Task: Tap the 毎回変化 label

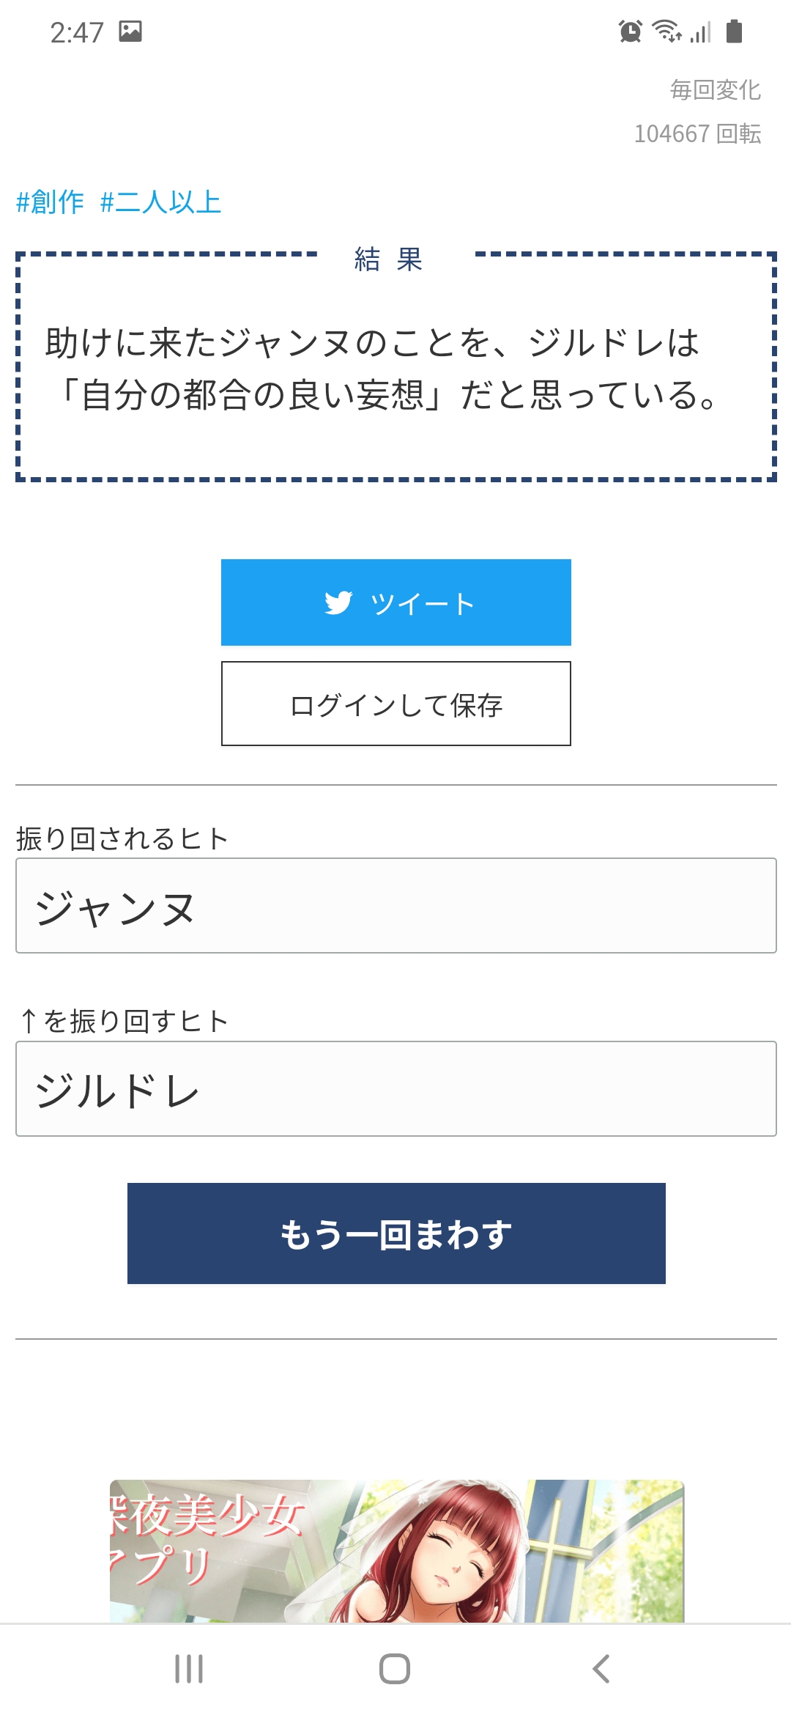Action: [x=716, y=89]
